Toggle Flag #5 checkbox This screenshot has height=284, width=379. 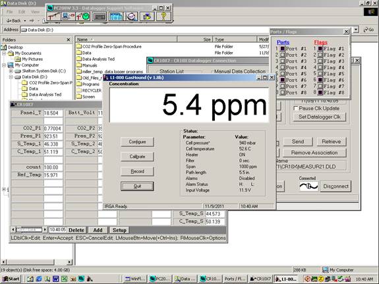pyautogui.click(x=320, y=74)
